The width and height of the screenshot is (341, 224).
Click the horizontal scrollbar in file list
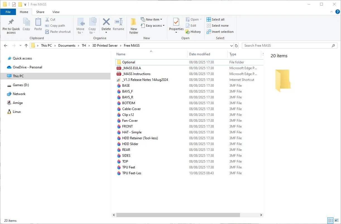coord(178,215)
